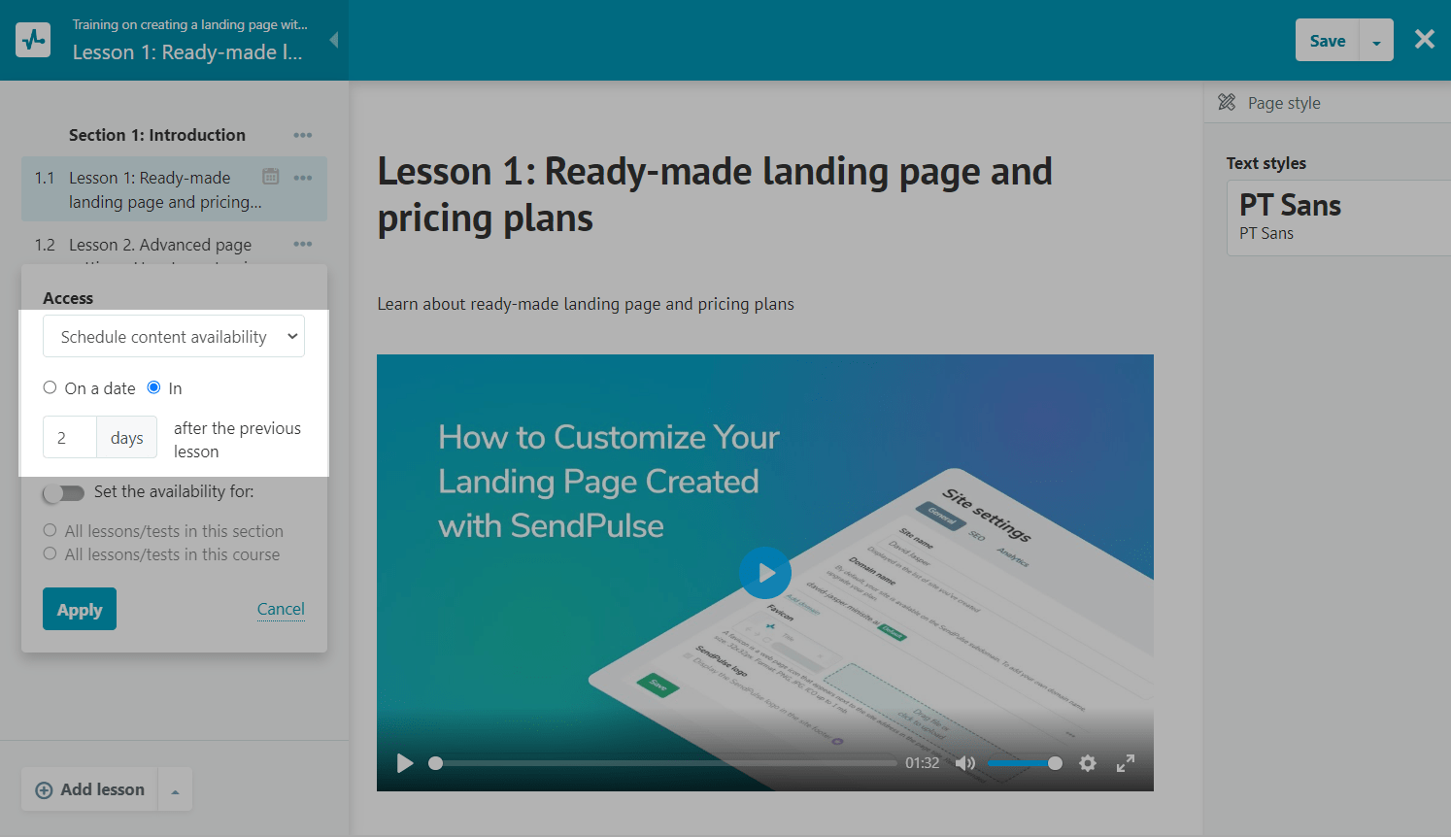Viewport: 1451px width, 837px height.
Task: Click the Add lesson button
Action: 90,790
